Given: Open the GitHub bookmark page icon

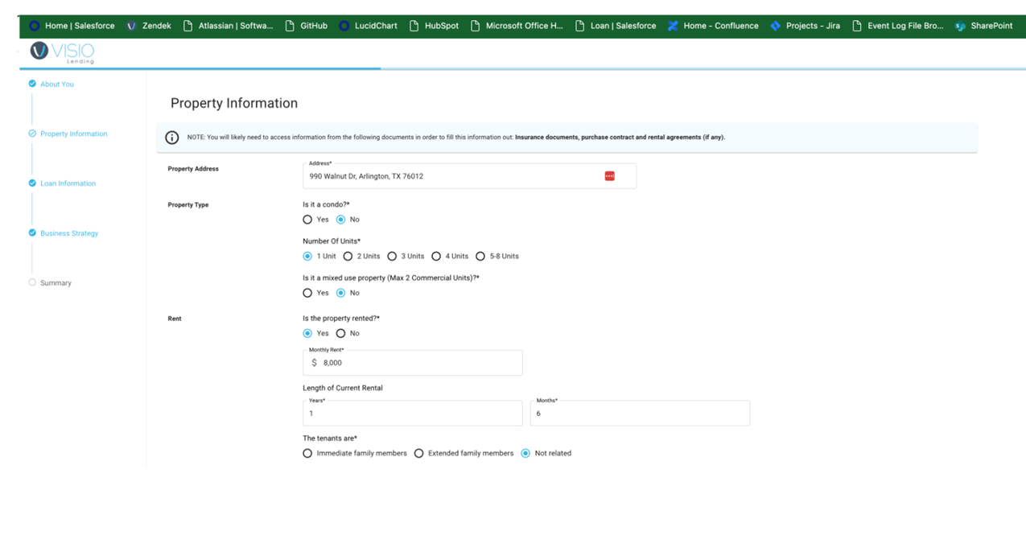Looking at the screenshot, I should coord(290,26).
